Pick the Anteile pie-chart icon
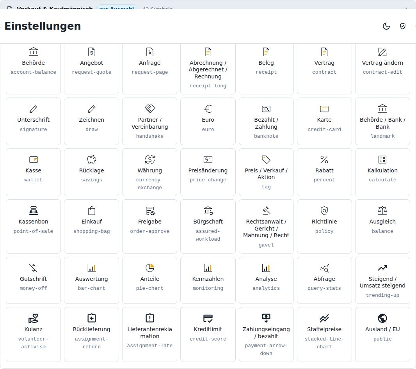 (149, 268)
